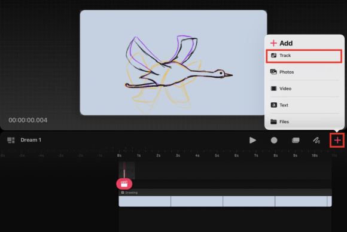This screenshot has height=232, width=347.
Task: Click the plus Add button in toolbar
Action: [337, 141]
